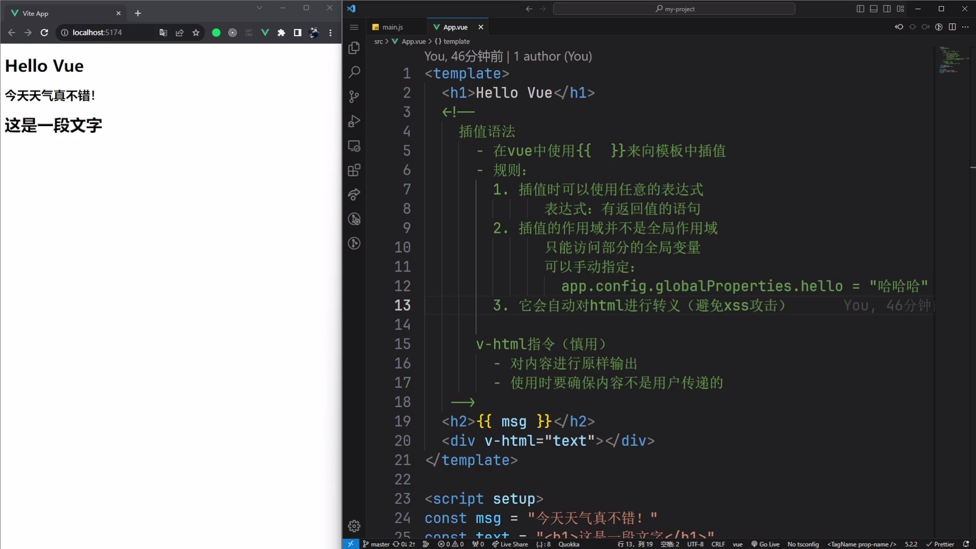
Task: Open the browser tab search dropdown arrow
Action: (260, 8)
